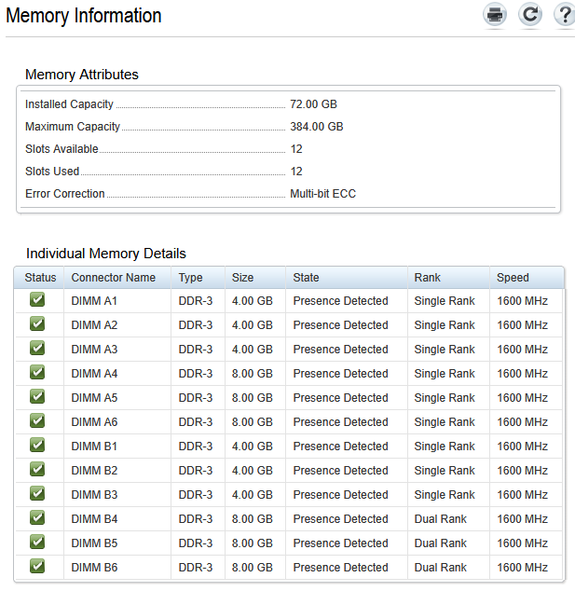This screenshot has height=591, width=575.
Task: Select the DIMM A2 connector name cell
Action: (x=94, y=325)
